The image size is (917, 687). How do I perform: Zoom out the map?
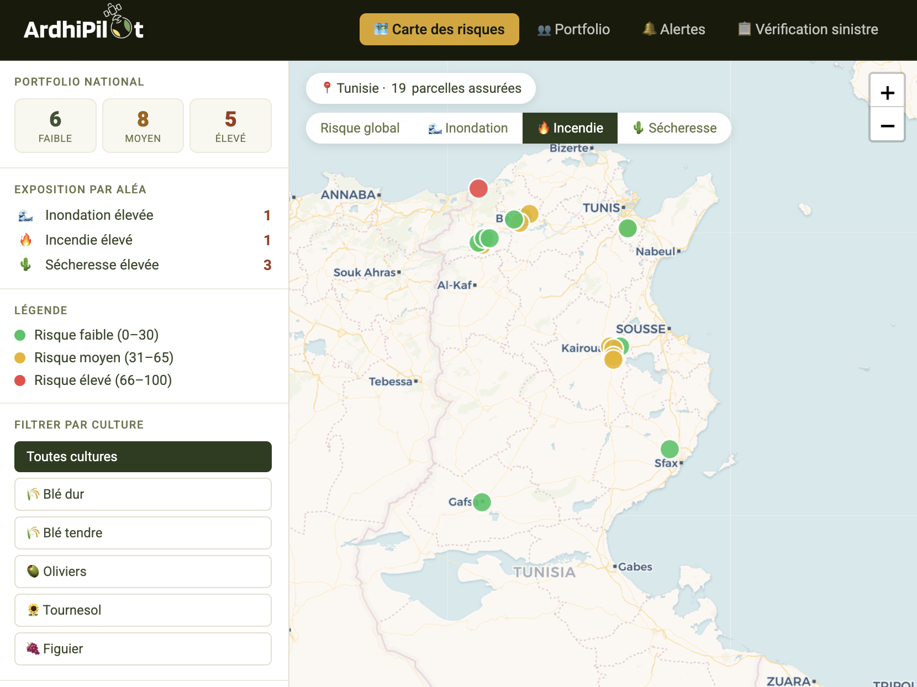pos(887,125)
